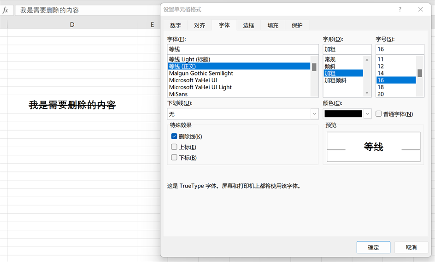The width and height of the screenshot is (435, 262).
Task: Enable the 下标 subscript checkbox
Action: coord(174,158)
